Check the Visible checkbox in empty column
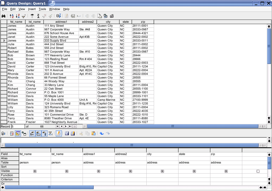Image resolution: width=272 pixels, height=191 pixels. coord(258,171)
